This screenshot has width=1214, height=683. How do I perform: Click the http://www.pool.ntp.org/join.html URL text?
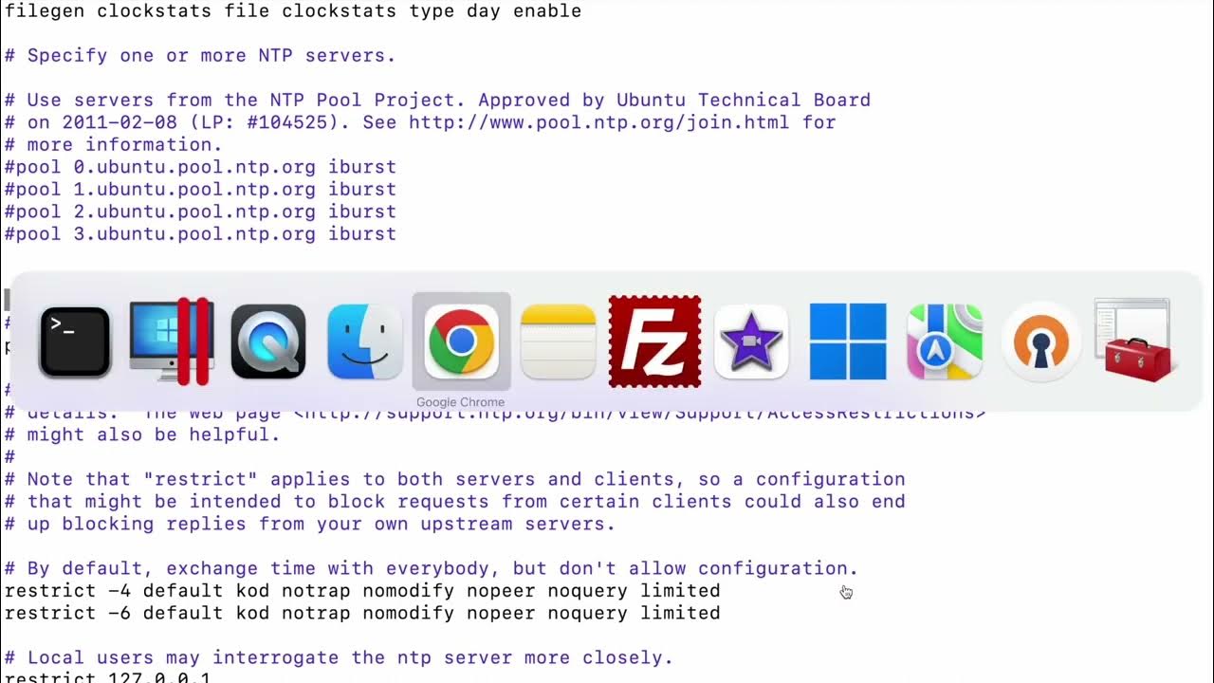click(598, 122)
